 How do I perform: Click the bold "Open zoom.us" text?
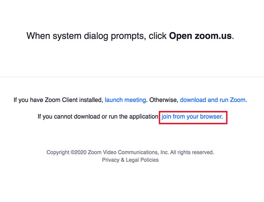click(200, 36)
